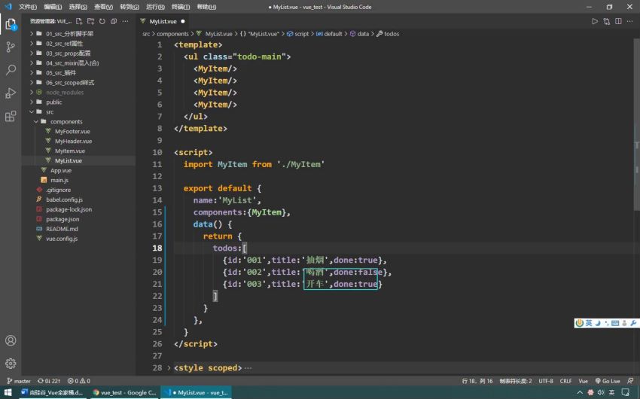This screenshot has width=640, height=399.
Task: Click the Run Code play icon
Action: tap(595, 21)
